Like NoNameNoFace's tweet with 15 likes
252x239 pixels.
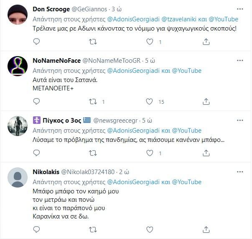150,101
